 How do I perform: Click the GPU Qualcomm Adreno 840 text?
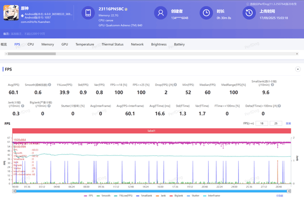tap(121, 25)
